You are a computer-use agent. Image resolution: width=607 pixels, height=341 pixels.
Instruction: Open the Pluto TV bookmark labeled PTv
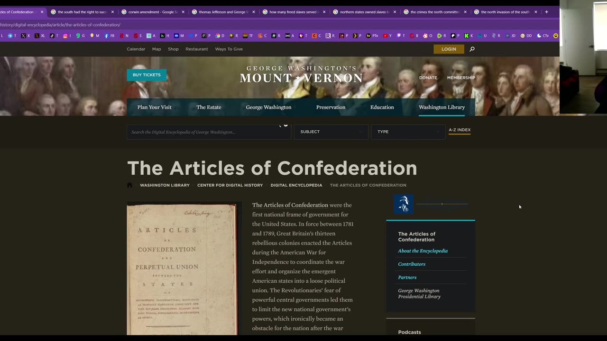pyautogui.click(x=372, y=36)
